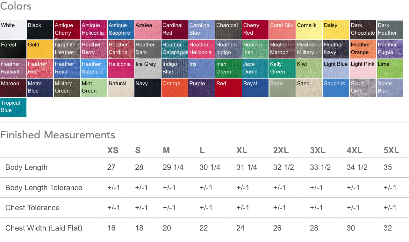Choose the Gold color swatch
The width and height of the screenshot is (409, 242).
(40, 49)
